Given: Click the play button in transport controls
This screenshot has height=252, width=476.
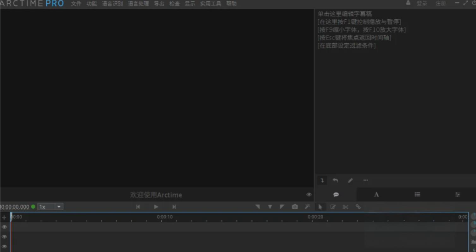Looking at the screenshot, I should [156, 207].
